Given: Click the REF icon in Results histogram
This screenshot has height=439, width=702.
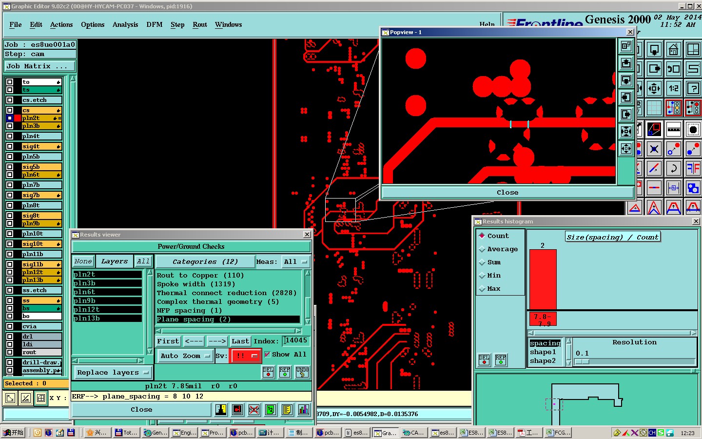Looking at the screenshot, I should pyautogui.click(x=501, y=360).
